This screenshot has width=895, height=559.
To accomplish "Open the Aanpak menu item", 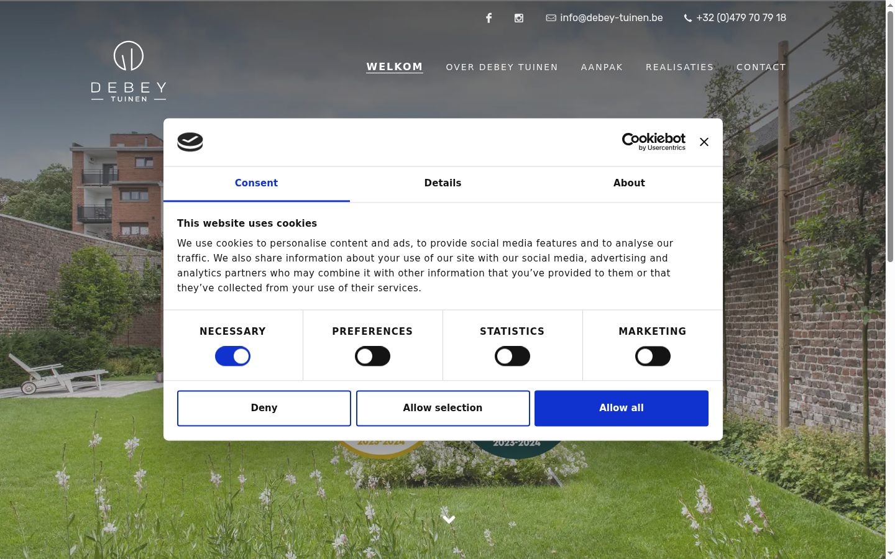I will [x=602, y=67].
